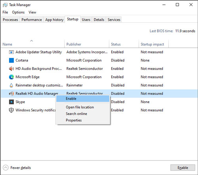This screenshot has height=175, width=198.
Task: Click the Rainmeter publisher cell
Action: [74, 85]
